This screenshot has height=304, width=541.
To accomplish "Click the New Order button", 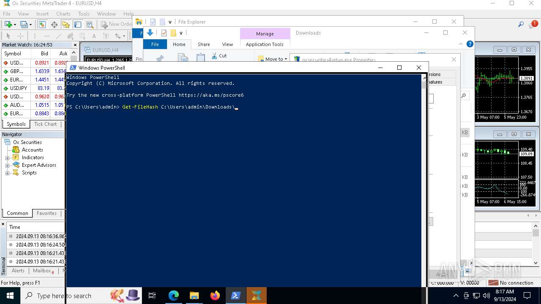I will point(116,24).
